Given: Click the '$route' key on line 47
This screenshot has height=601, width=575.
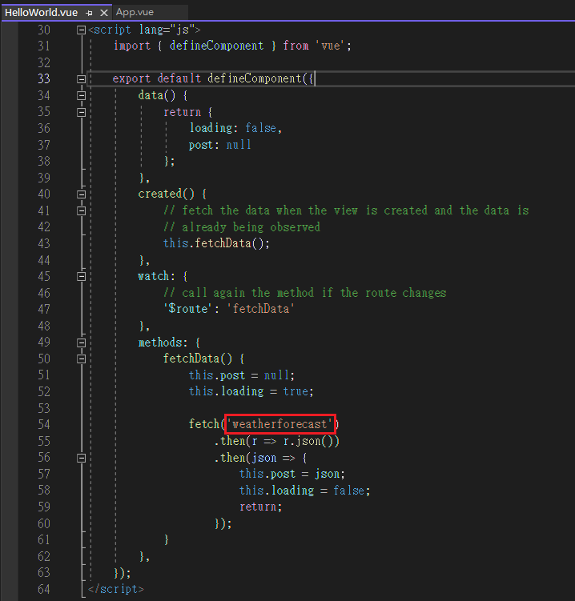Looking at the screenshot, I should coord(188,309).
